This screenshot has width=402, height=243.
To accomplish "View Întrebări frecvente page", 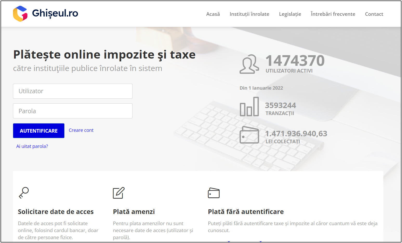I will 333,14.
